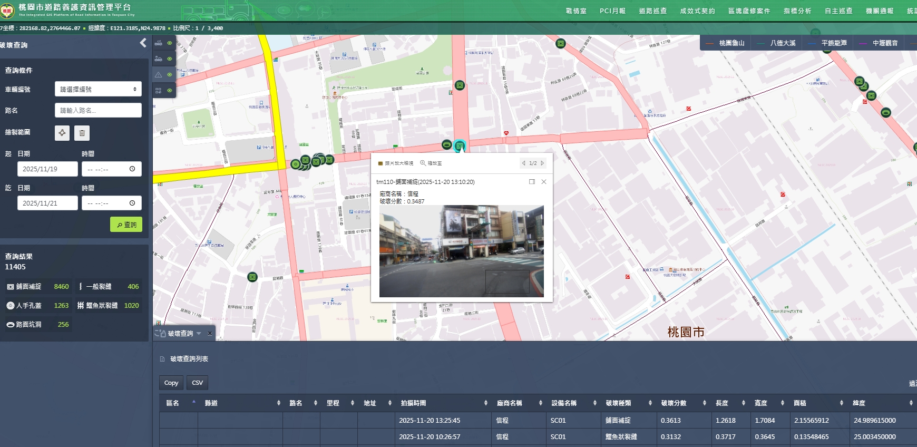Toggle eye icon for grid layer
Image resolution: width=917 pixels, height=447 pixels.
coord(170,91)
